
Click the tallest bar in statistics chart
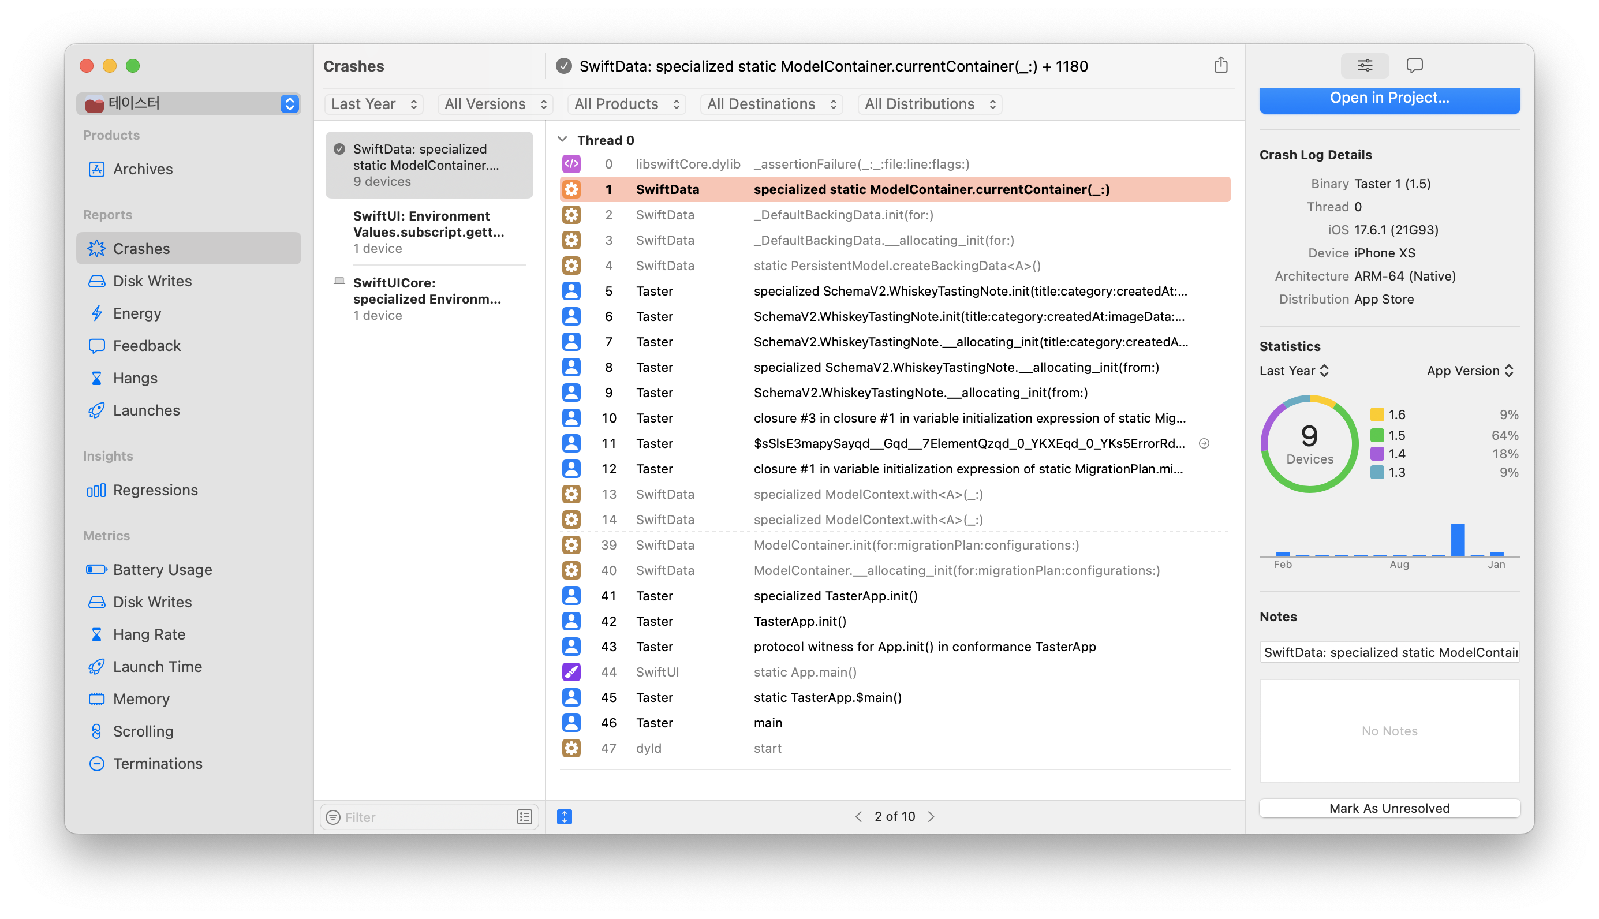[1457, 540]
